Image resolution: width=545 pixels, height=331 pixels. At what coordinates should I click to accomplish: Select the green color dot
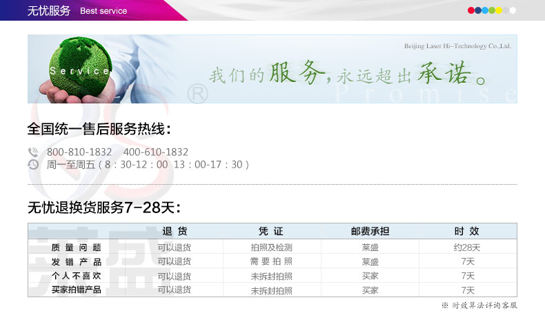pos(492,10)
